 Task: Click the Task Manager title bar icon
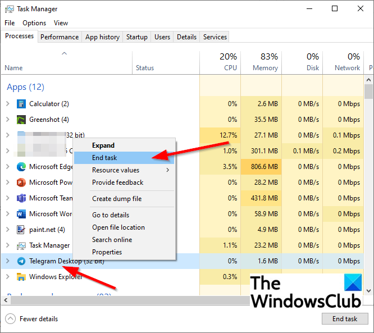[10, 9]
